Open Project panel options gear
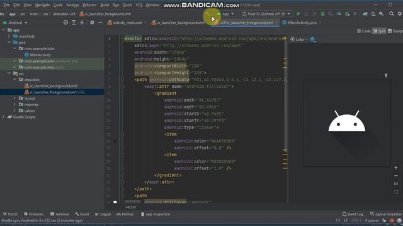The width and height of the screenshot is (403, 226). (92, 23)
